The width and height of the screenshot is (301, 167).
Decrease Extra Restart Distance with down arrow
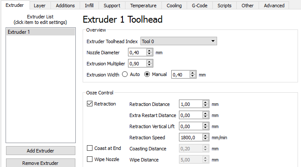pyautogui.click(x=206, y=117)
